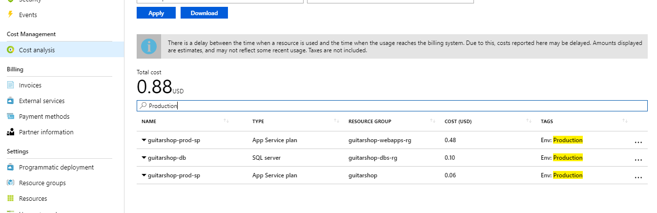This screenshot has width=657, height=213.
Task: Click the 0.06 cost value
Action: (x=450, y=175)
